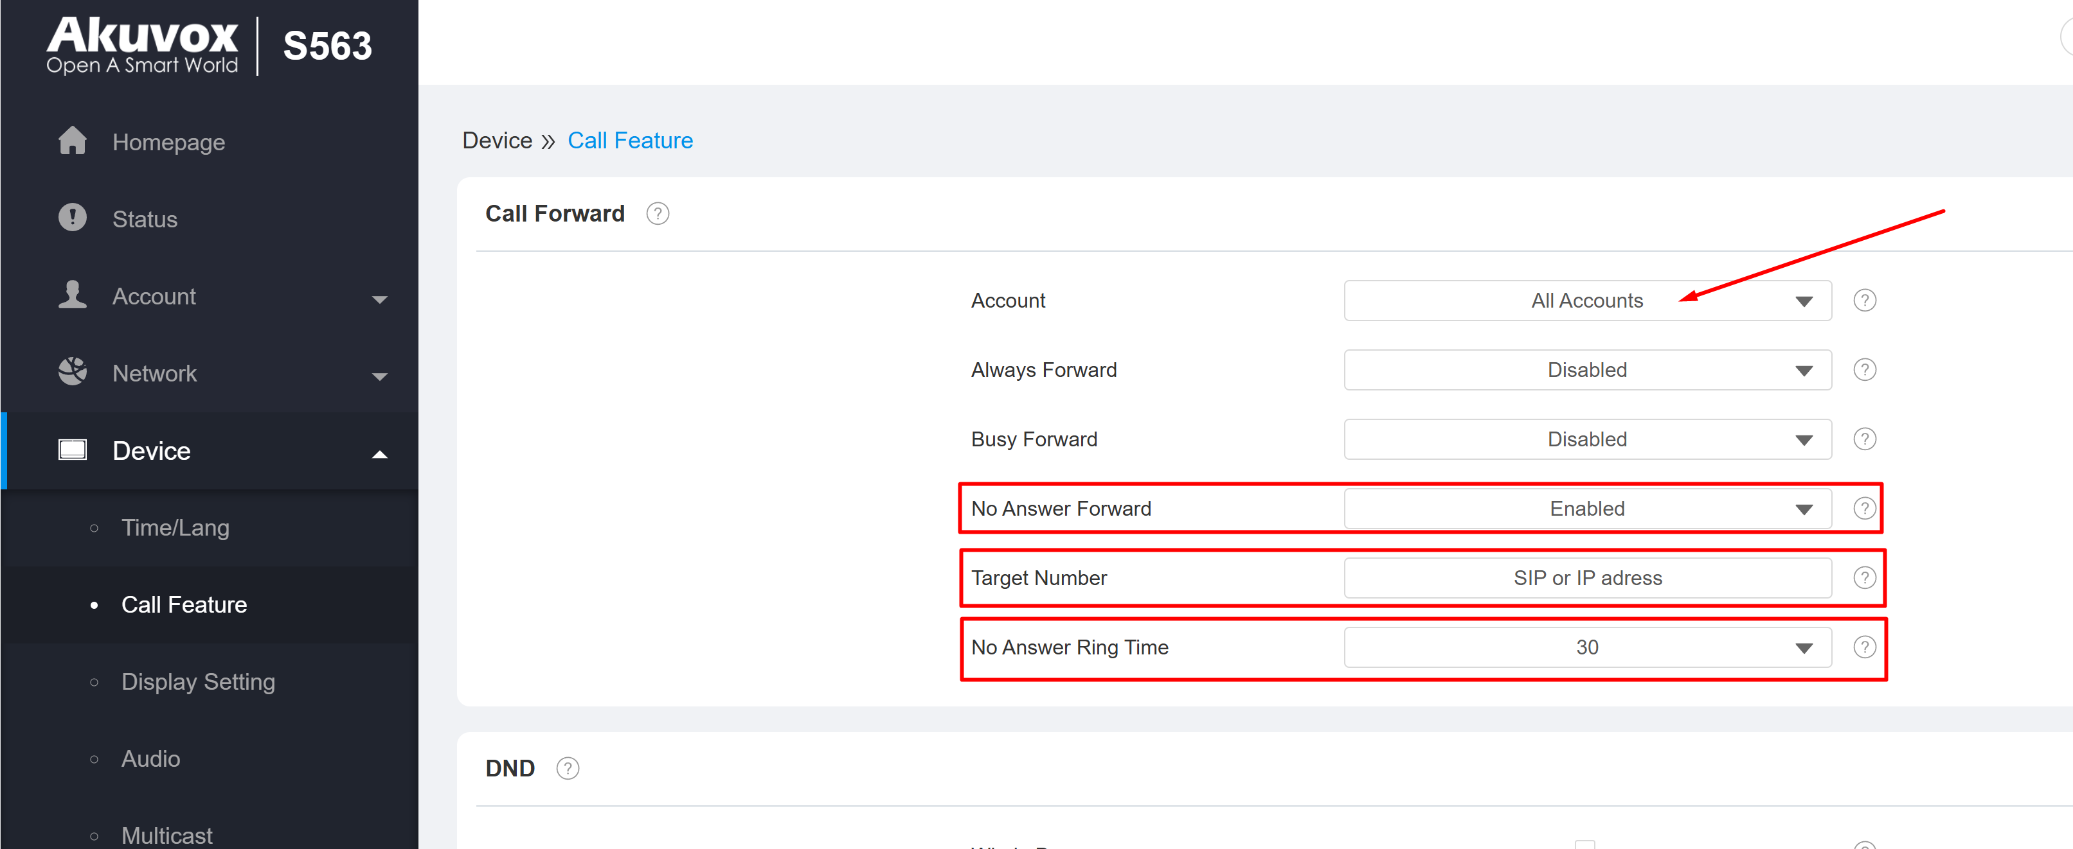Open help icon next to DND heading
The width and height of the screenshot is (2073, 849).
[x=568, y=769]
